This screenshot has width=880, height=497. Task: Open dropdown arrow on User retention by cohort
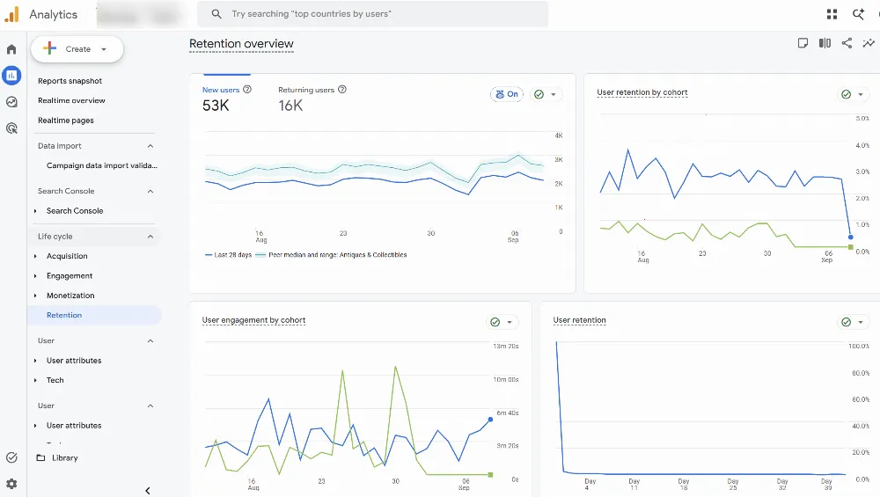[861, 94]
